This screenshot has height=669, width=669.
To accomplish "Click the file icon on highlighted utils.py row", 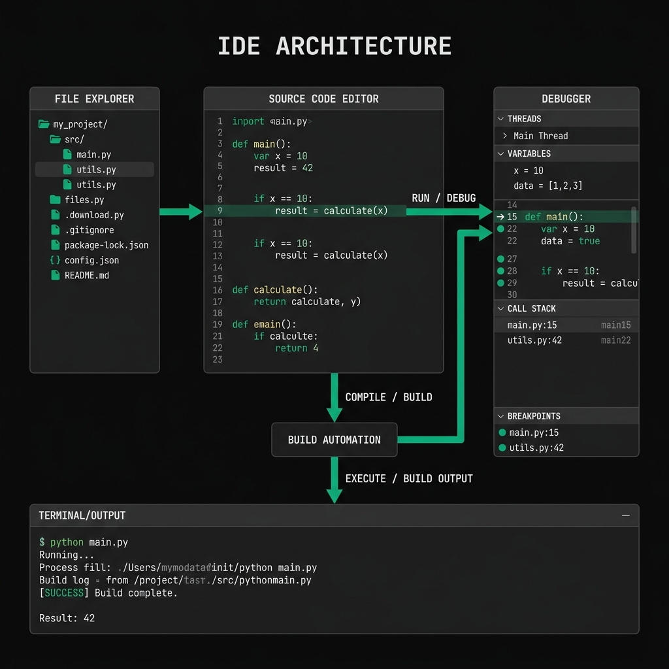I will tap(67, 169).
